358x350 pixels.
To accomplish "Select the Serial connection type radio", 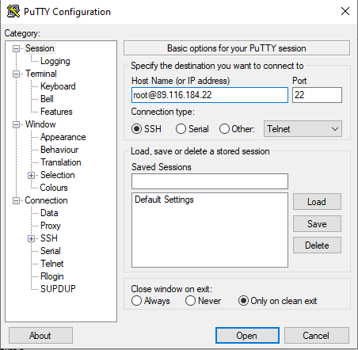I will [x=181, y=129].
